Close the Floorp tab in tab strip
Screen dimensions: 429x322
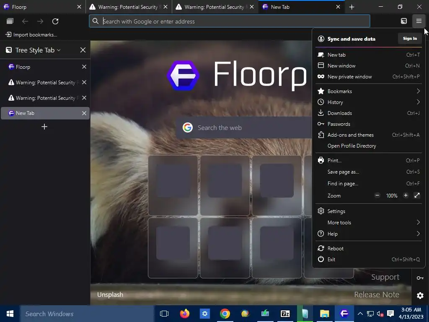click(x=79, y=7)
